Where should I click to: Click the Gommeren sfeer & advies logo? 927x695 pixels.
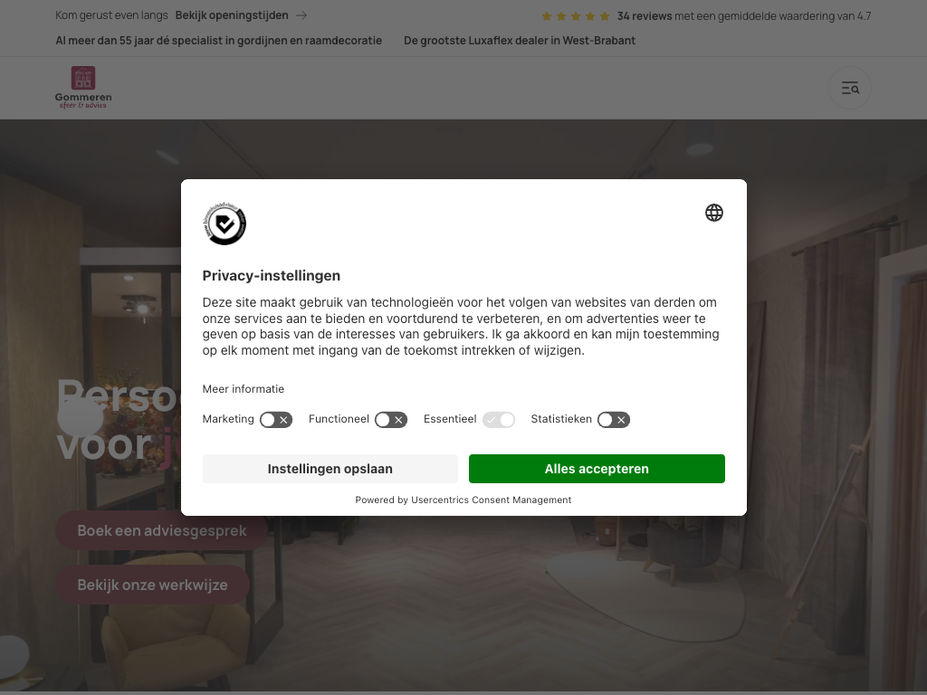pos(83,88)
